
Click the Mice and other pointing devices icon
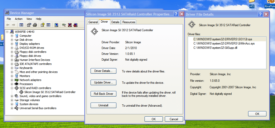pyautogui.click(x=17, y=72)
